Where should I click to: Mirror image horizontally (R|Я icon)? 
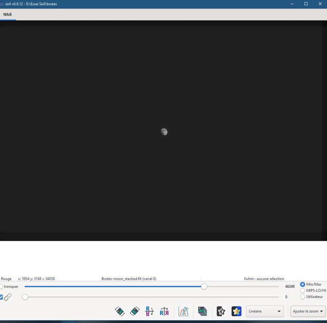click(x=164, y=311)
